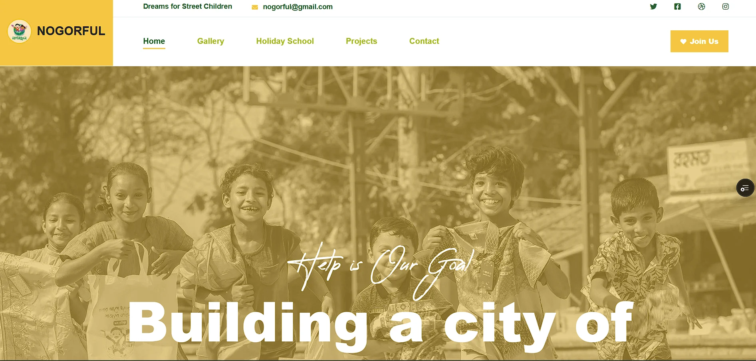Click the Dribbble social icon
Image resolution: width=756 pixels, height=361 pixels.
pos(701,6)
